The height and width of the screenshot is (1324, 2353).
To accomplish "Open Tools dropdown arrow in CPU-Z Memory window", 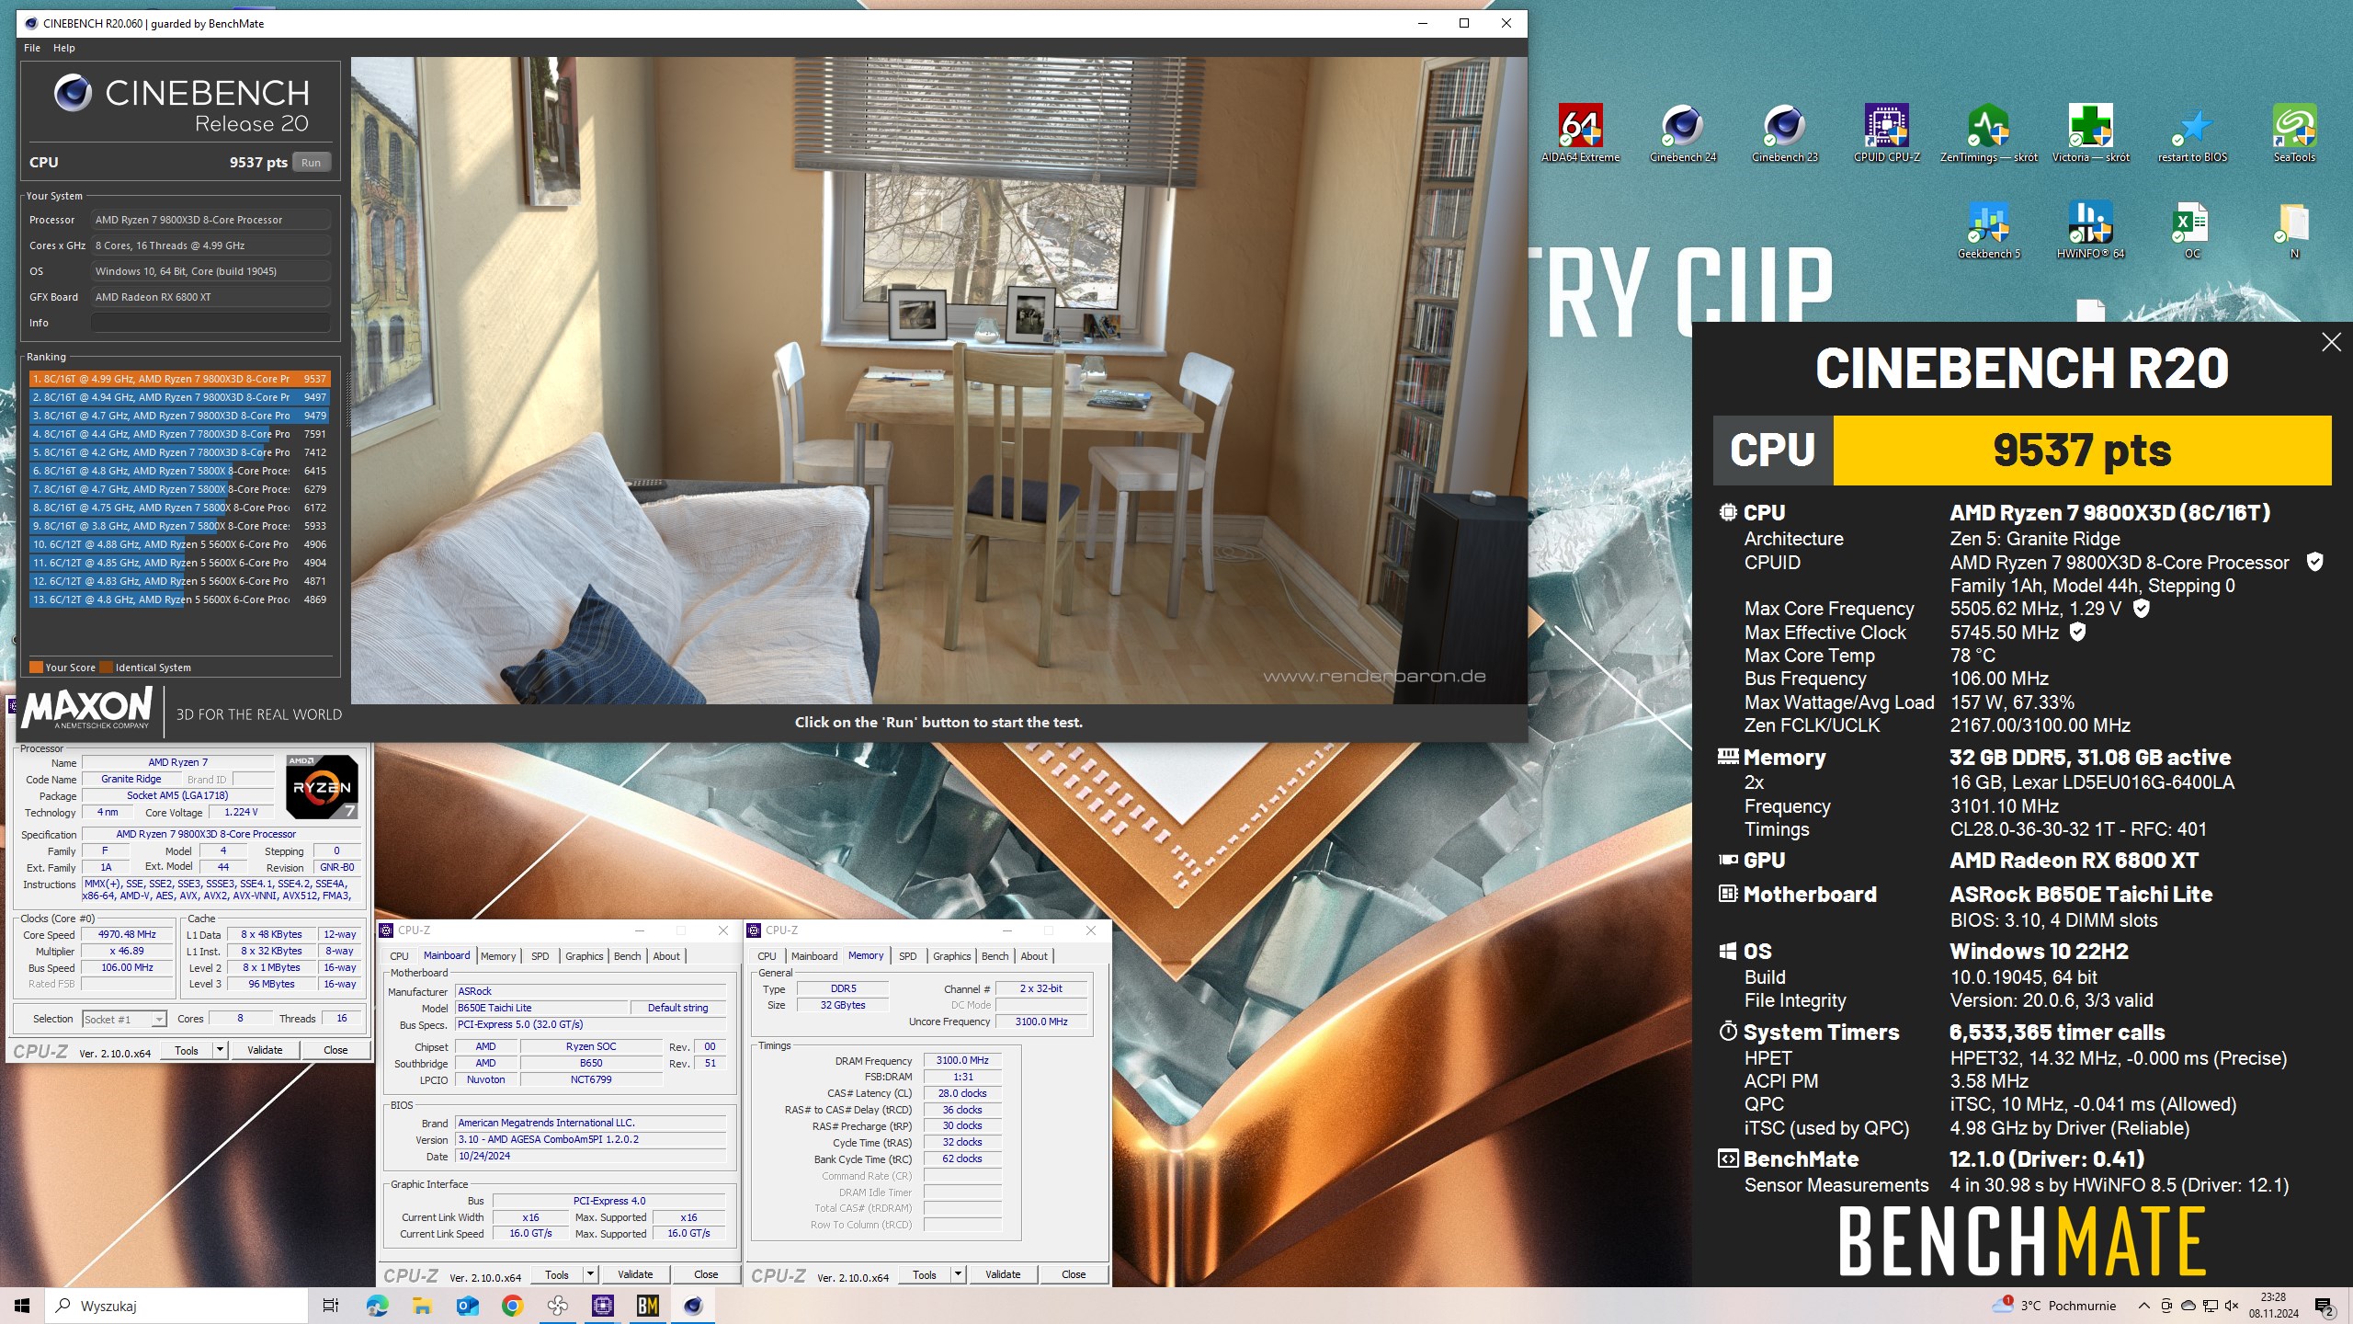I will (958, 1274).
